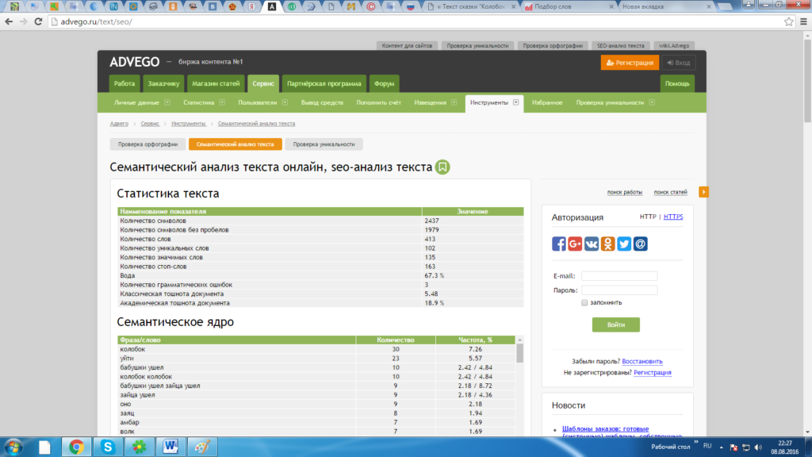The height and width of the screenshot is (457, 812).
Task: Open the 'Партнёрская программа' menu tab
Action: pos(324,83)
